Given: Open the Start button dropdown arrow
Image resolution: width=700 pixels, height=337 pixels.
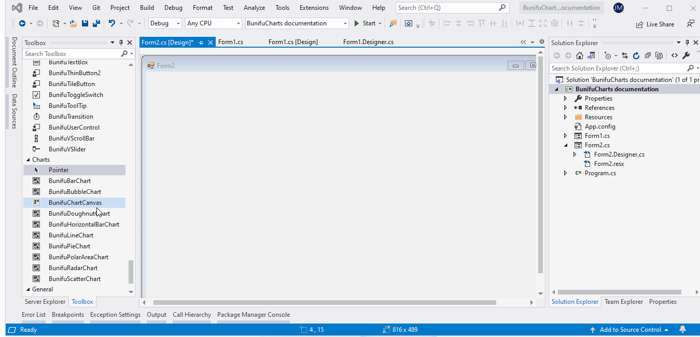Looking at the screenshot, I should (380, 23).
